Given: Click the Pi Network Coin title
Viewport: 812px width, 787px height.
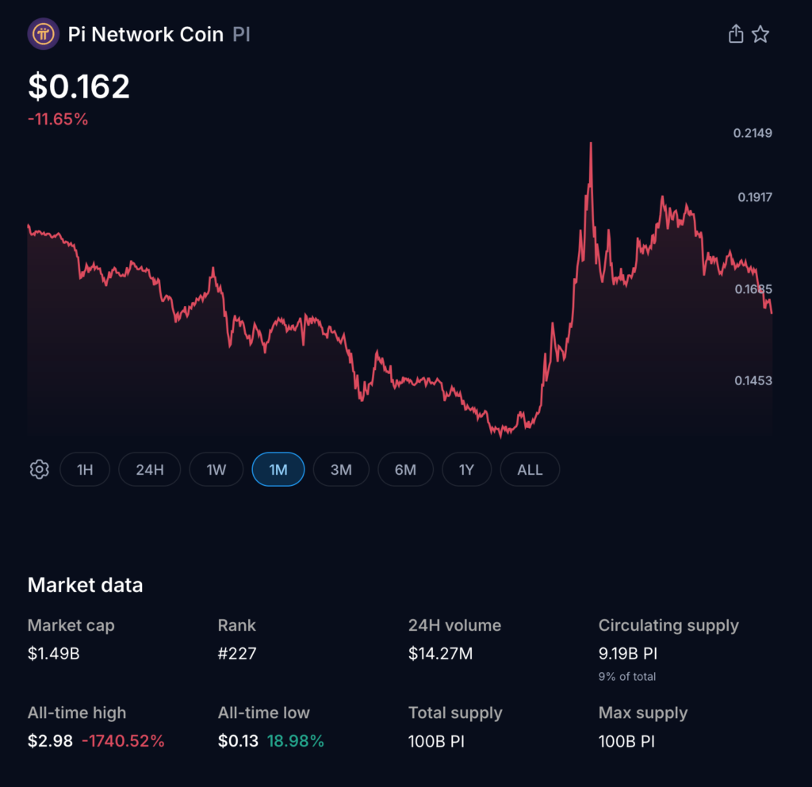Looking at the screenshot, I should pos(146,35).
